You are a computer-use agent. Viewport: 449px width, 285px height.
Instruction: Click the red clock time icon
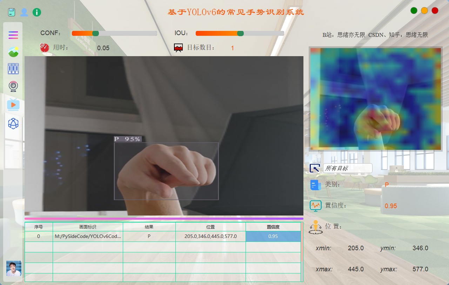pyautogui.click(x=45, y=47)
